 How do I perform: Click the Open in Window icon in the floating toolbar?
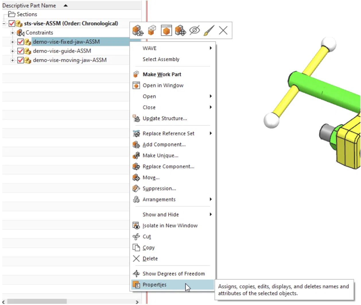[166, 30]
